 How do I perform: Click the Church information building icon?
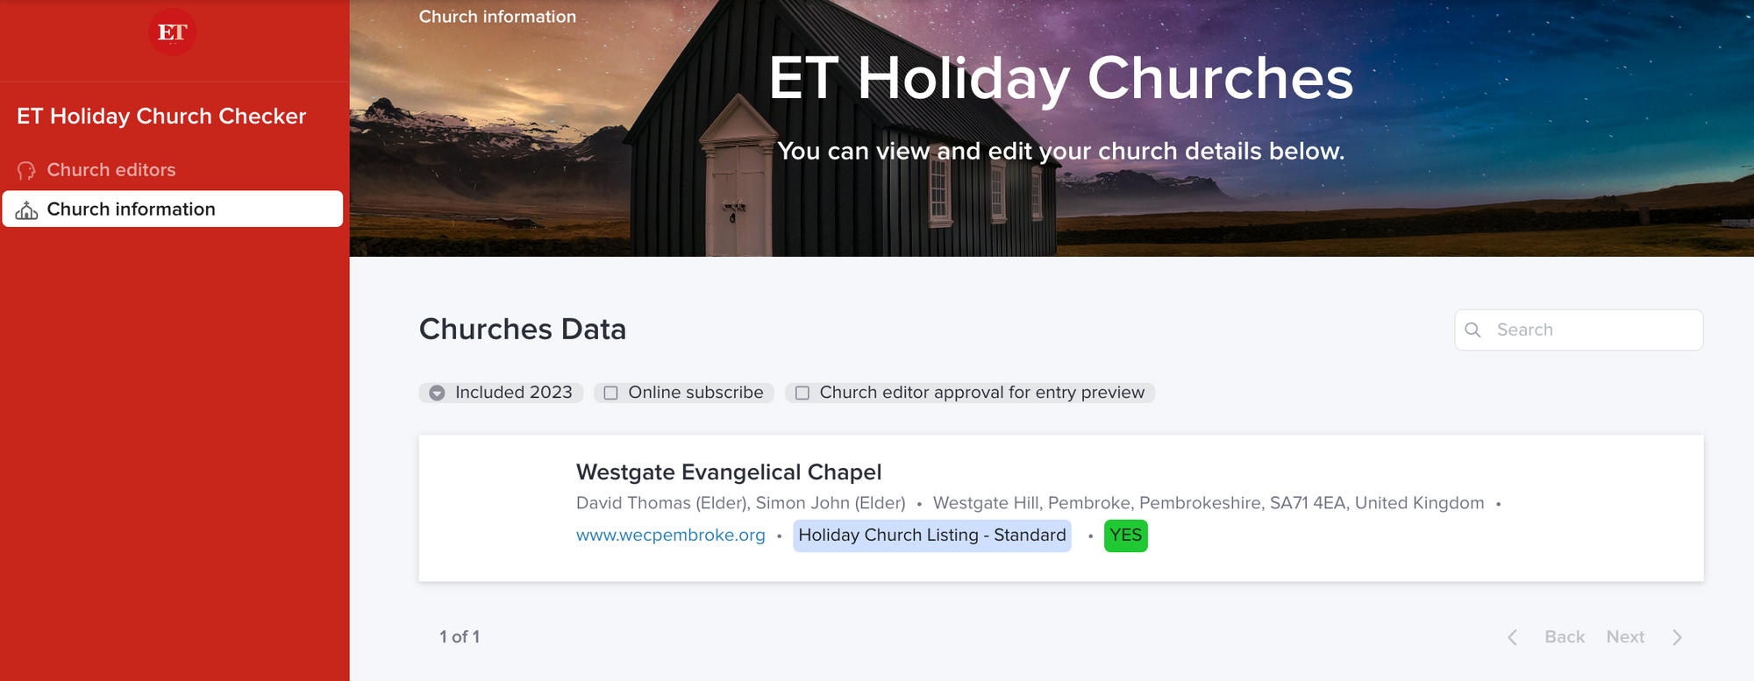pos(26,210)
